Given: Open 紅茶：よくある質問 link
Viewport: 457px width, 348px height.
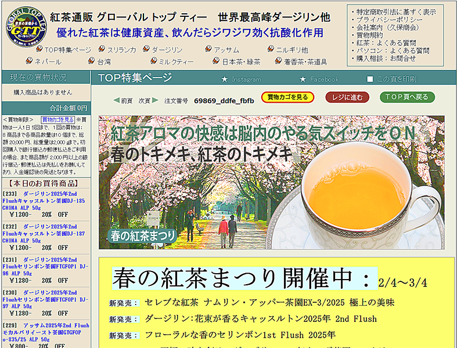Looking at the screenshot, I should tap(386, 43).
